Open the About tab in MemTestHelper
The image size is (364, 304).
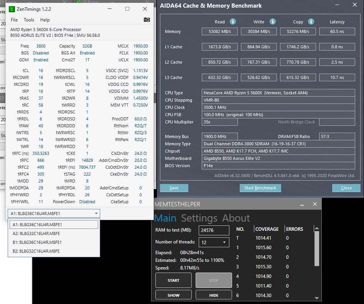coord(236,218)
